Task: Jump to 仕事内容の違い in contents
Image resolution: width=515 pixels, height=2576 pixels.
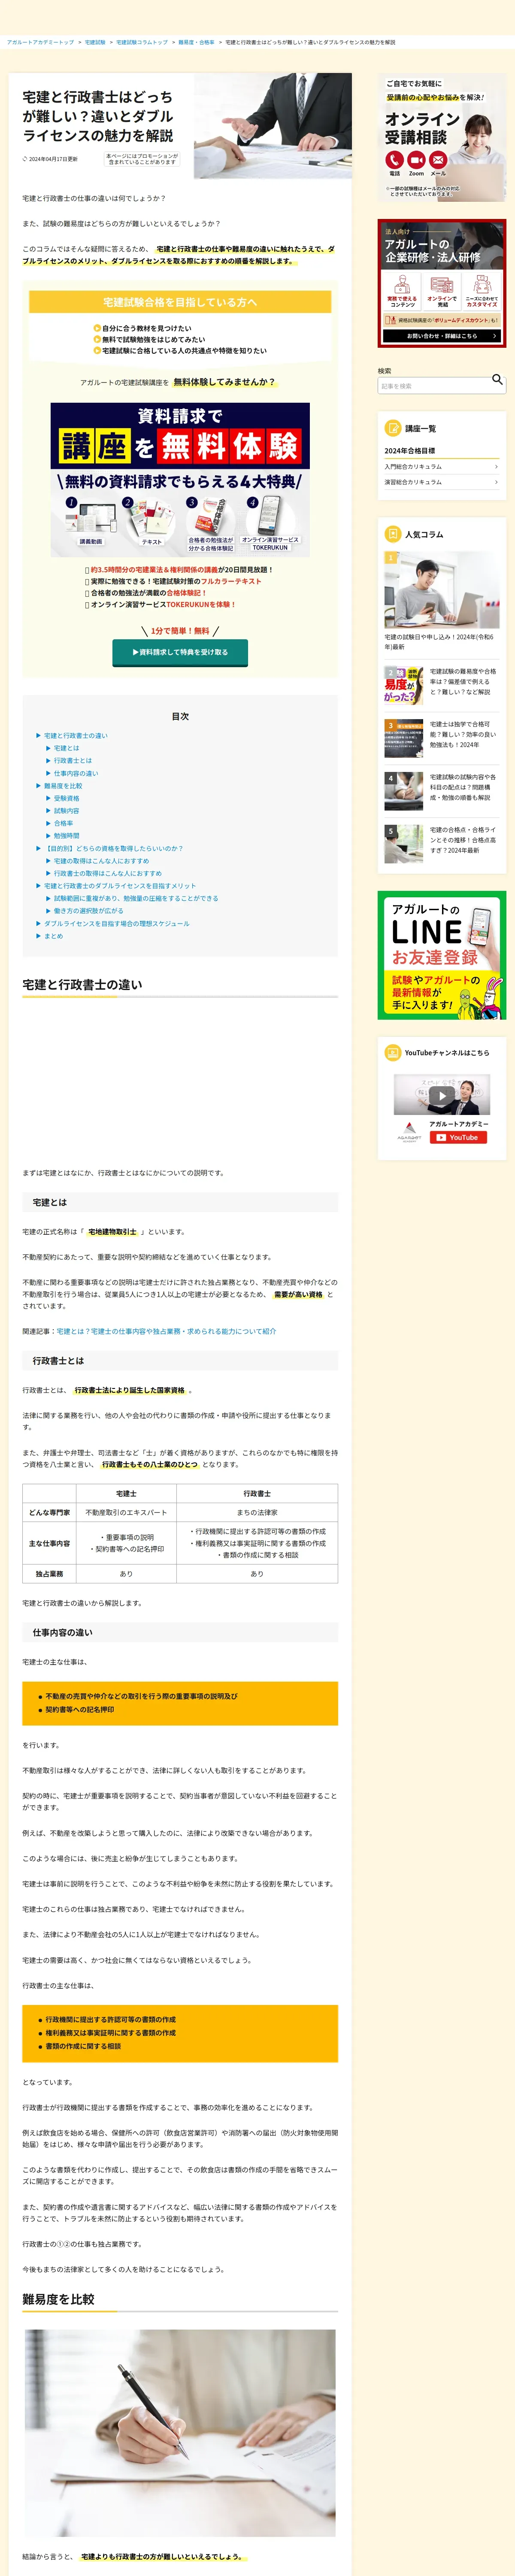Action: tap(76, 773)
